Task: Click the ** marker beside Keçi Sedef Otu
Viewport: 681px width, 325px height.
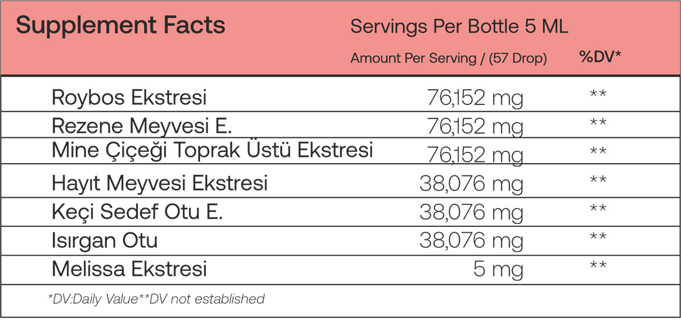Action: (598, 209)
